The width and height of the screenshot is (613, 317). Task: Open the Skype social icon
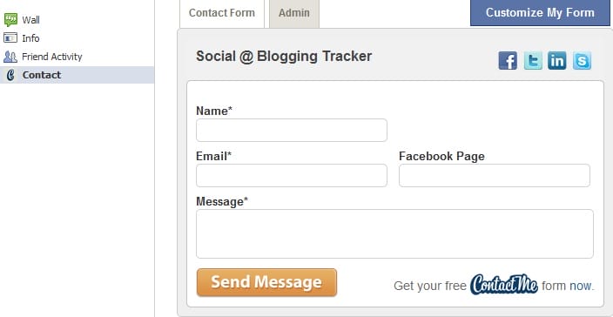pyautogui.click(x=582, y=61)
